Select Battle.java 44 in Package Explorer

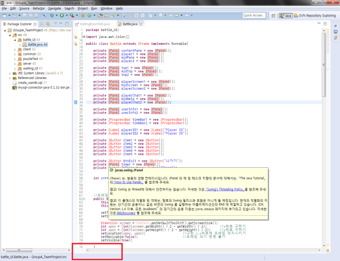tap(35, 45)
